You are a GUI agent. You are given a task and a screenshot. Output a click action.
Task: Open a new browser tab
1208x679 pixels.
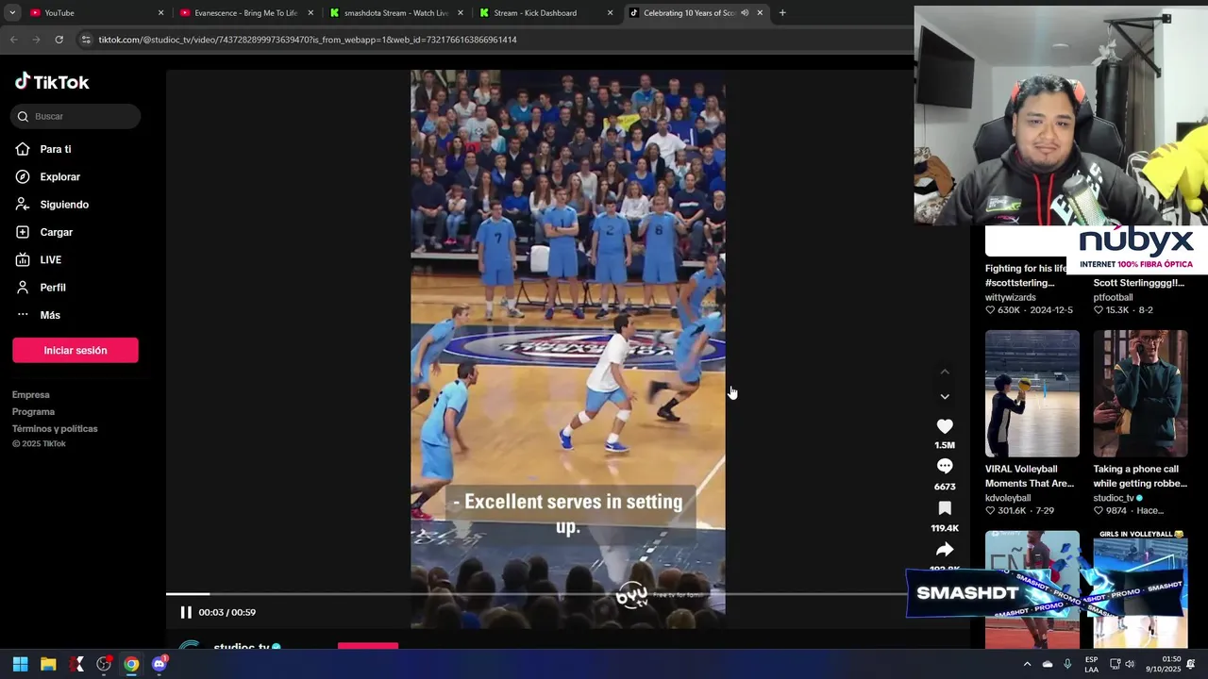pyautogui.click(x=782, y=13)
